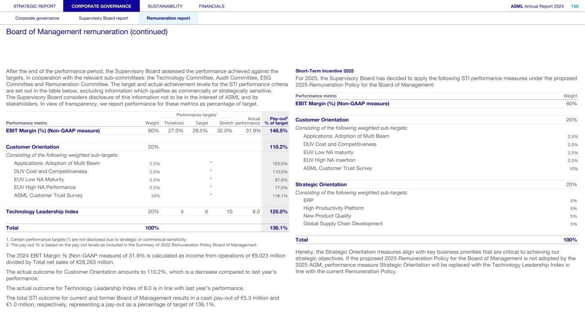
Task: Select the Remuneration report sub-tab
Action: pos(168,18)
